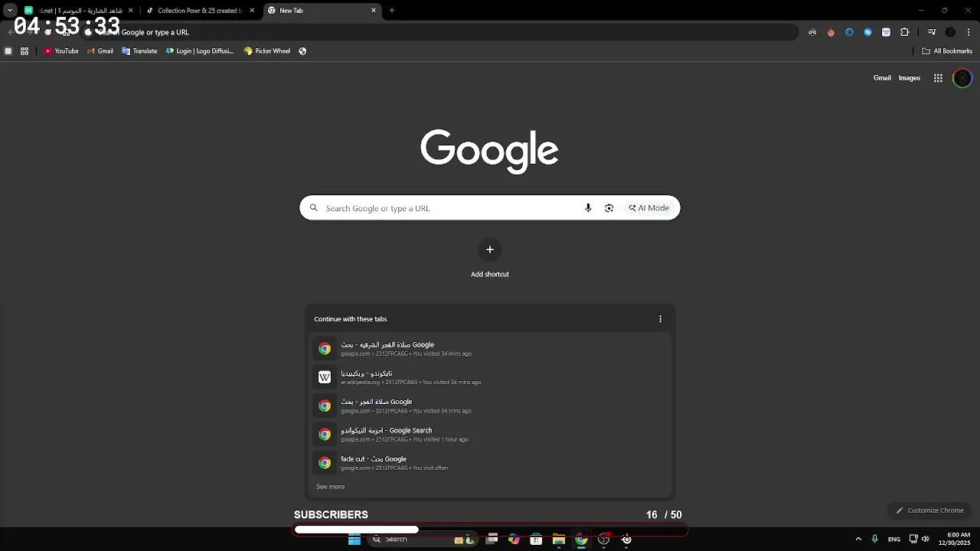Viewport: 980px width, 551px height.
Task: Open the Windows Start menu
Action: point(354,540)
